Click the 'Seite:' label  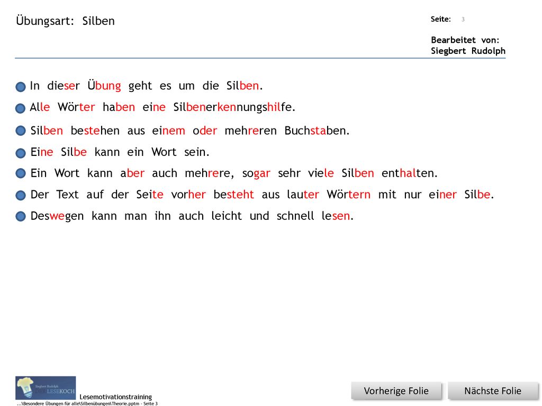[441, 20]
